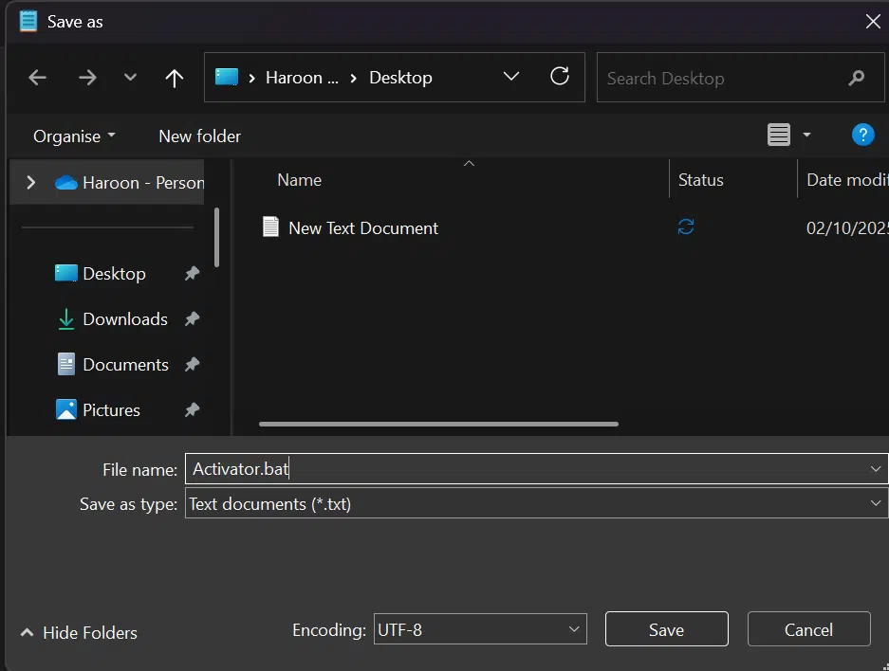Collapse the pane with Hide Folders
The width and height of the screenshot is (889, 671).
click(79, 632)
